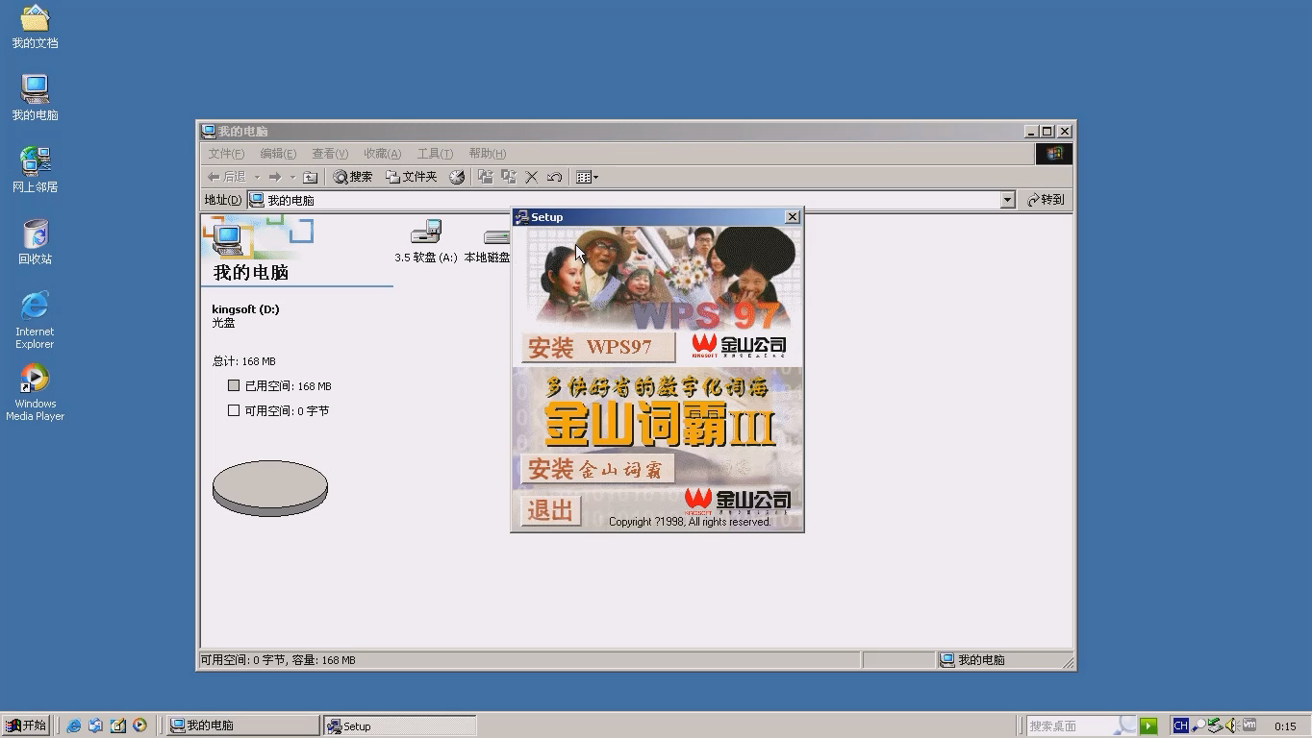Click the 搜索桌面 desktop search box
Screen dimensions: 1312x738
pyautogui.click(x=1081, y=726)
